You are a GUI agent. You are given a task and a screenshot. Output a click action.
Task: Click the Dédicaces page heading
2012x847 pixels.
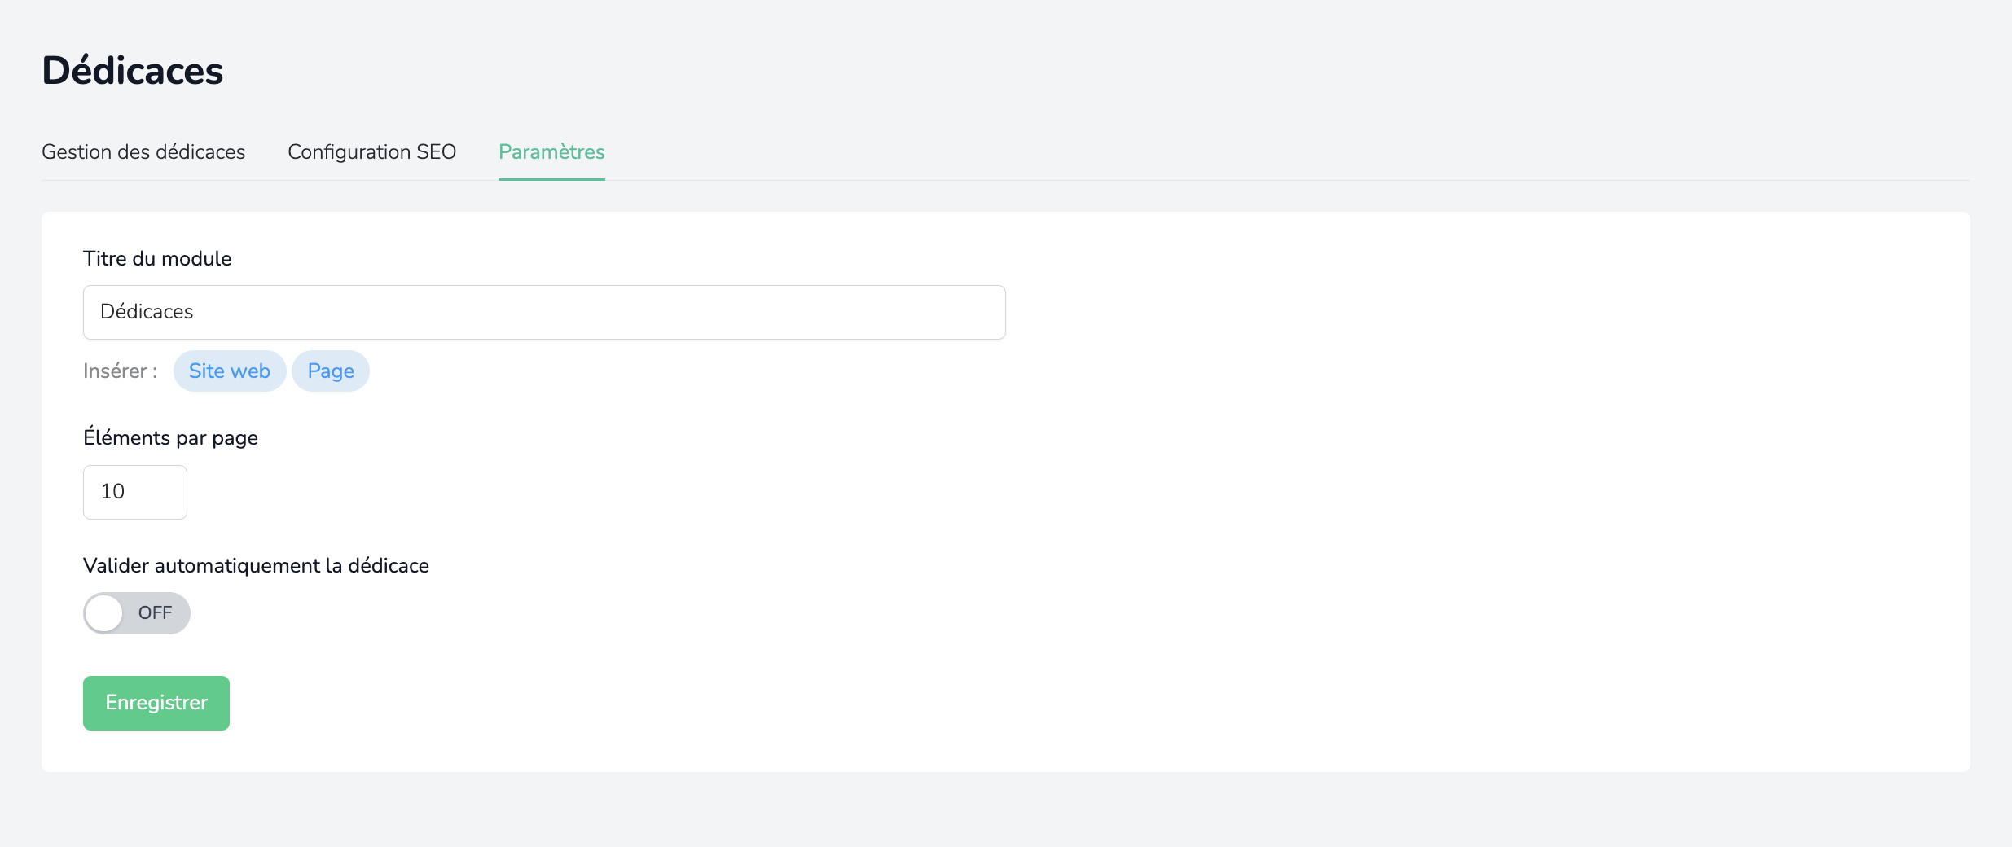pyautogui.click(x=133, y=71)
